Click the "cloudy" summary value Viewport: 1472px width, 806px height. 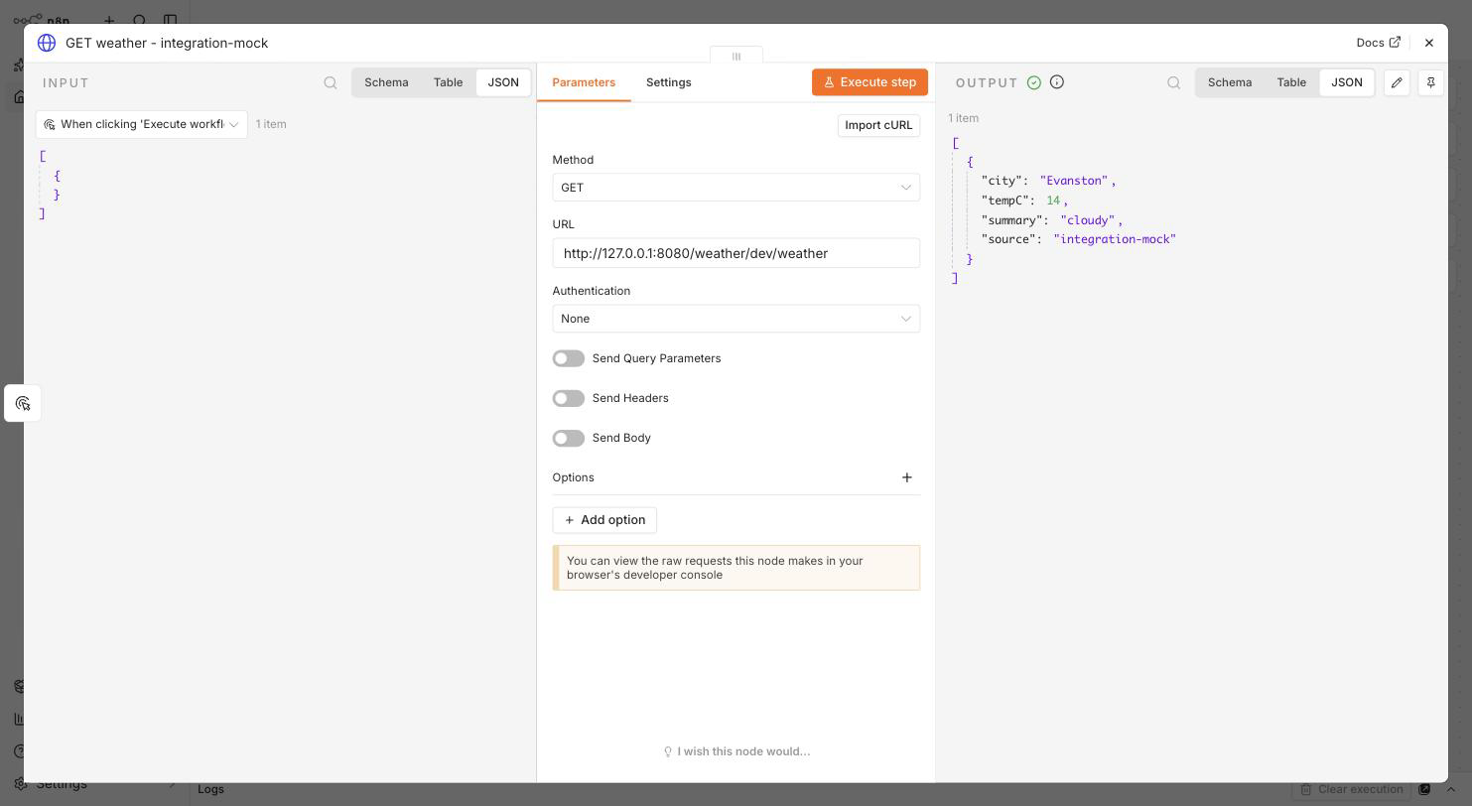1088,220
